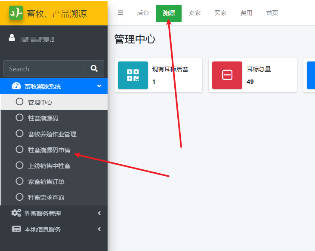Expand the 本地信息服务 submenu arrow
Image resolution: width=315 pixels, height=251 pixels.
(99, 229)
